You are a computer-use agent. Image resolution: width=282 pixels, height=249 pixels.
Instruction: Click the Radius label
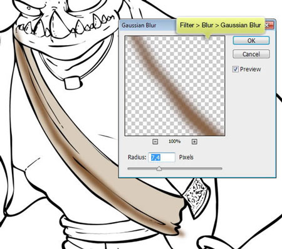(x=137, y=157)
